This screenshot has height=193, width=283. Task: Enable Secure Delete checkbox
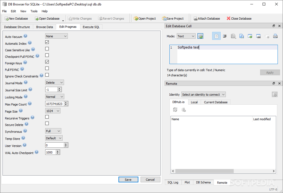pos(47,123)
